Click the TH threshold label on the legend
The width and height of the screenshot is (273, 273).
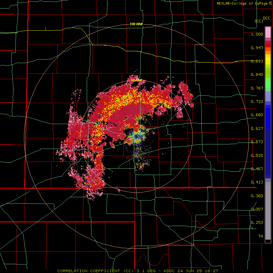coord(261,236)
